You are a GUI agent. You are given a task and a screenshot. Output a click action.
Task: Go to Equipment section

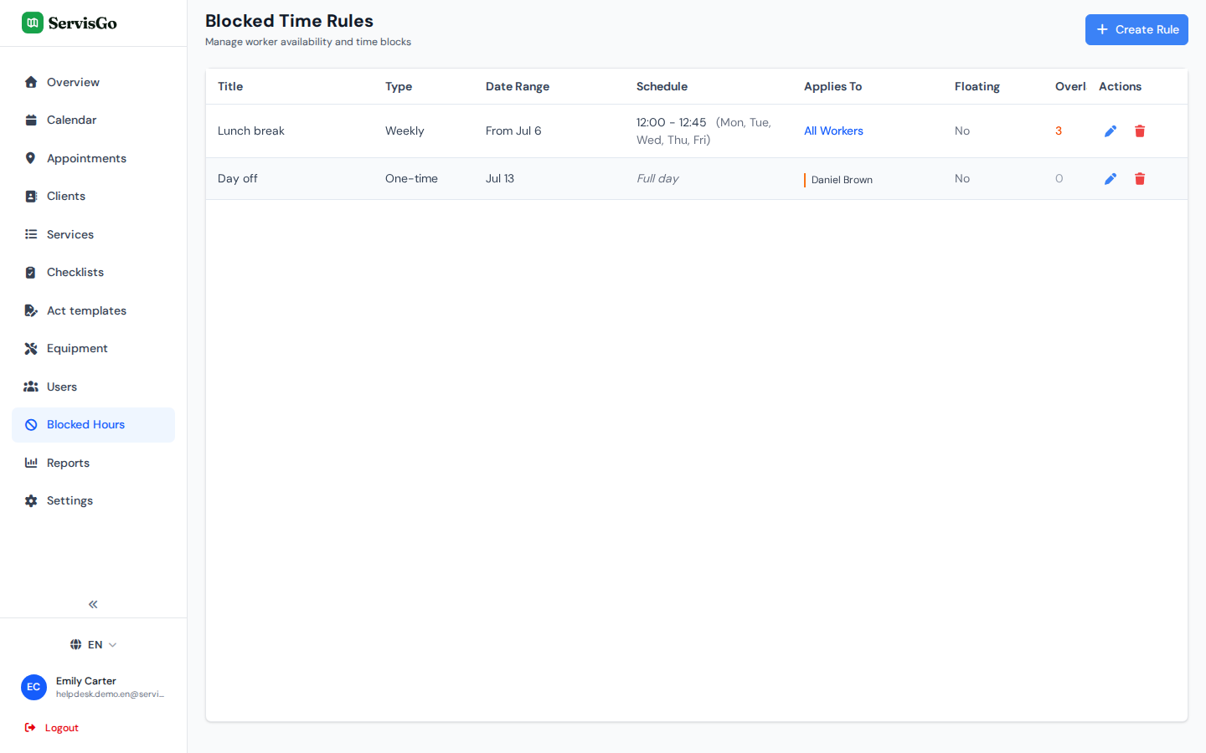[93, 348]
